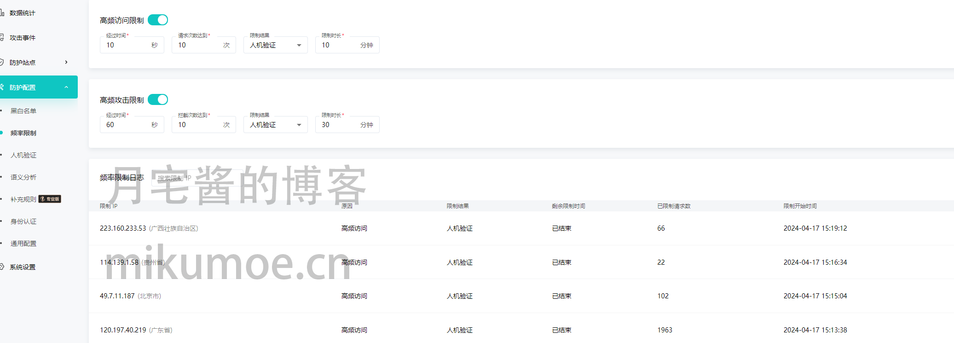
Task: Click 高频访问 reason in 223.160.233.53 row
Action: pos(354,228)
